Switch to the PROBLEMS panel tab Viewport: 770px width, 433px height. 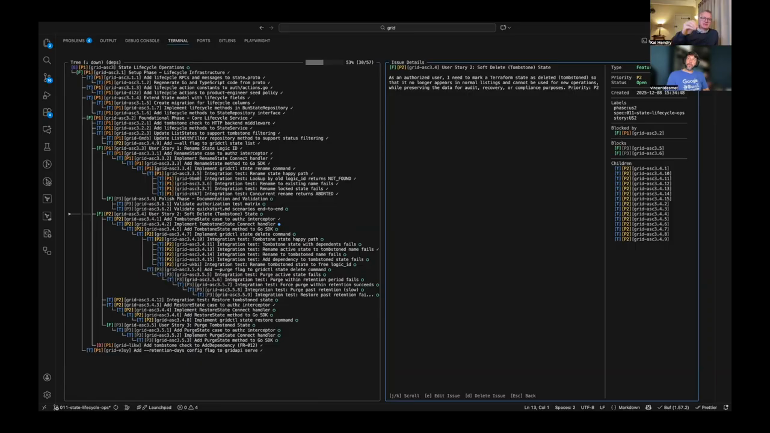[x=76, y=40]
